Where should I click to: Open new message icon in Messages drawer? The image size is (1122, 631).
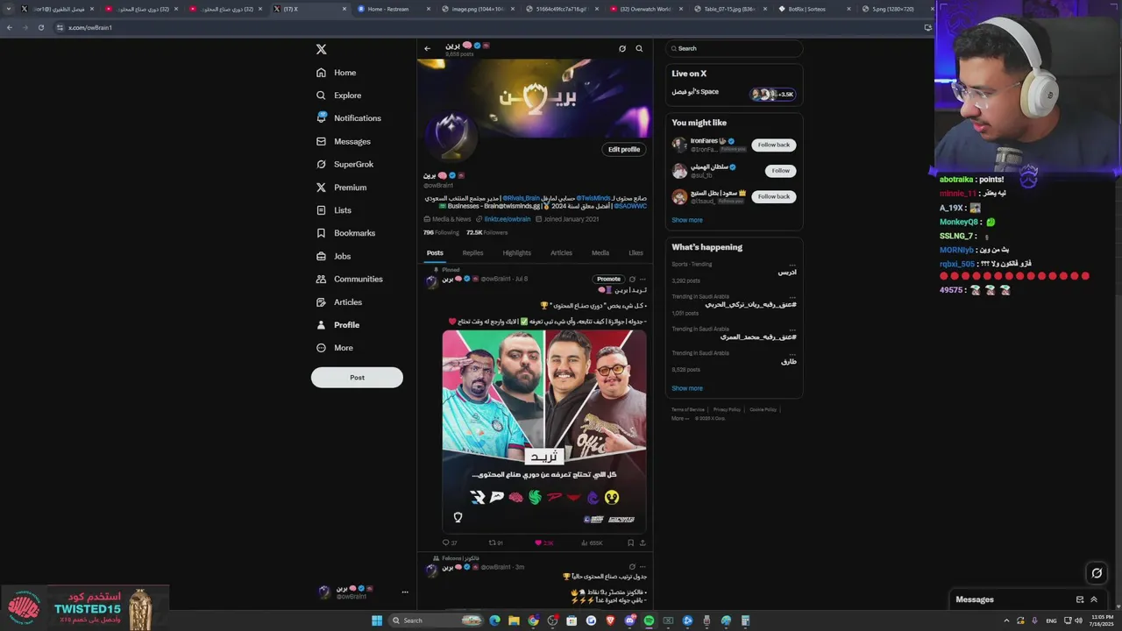click(1080, 599)
